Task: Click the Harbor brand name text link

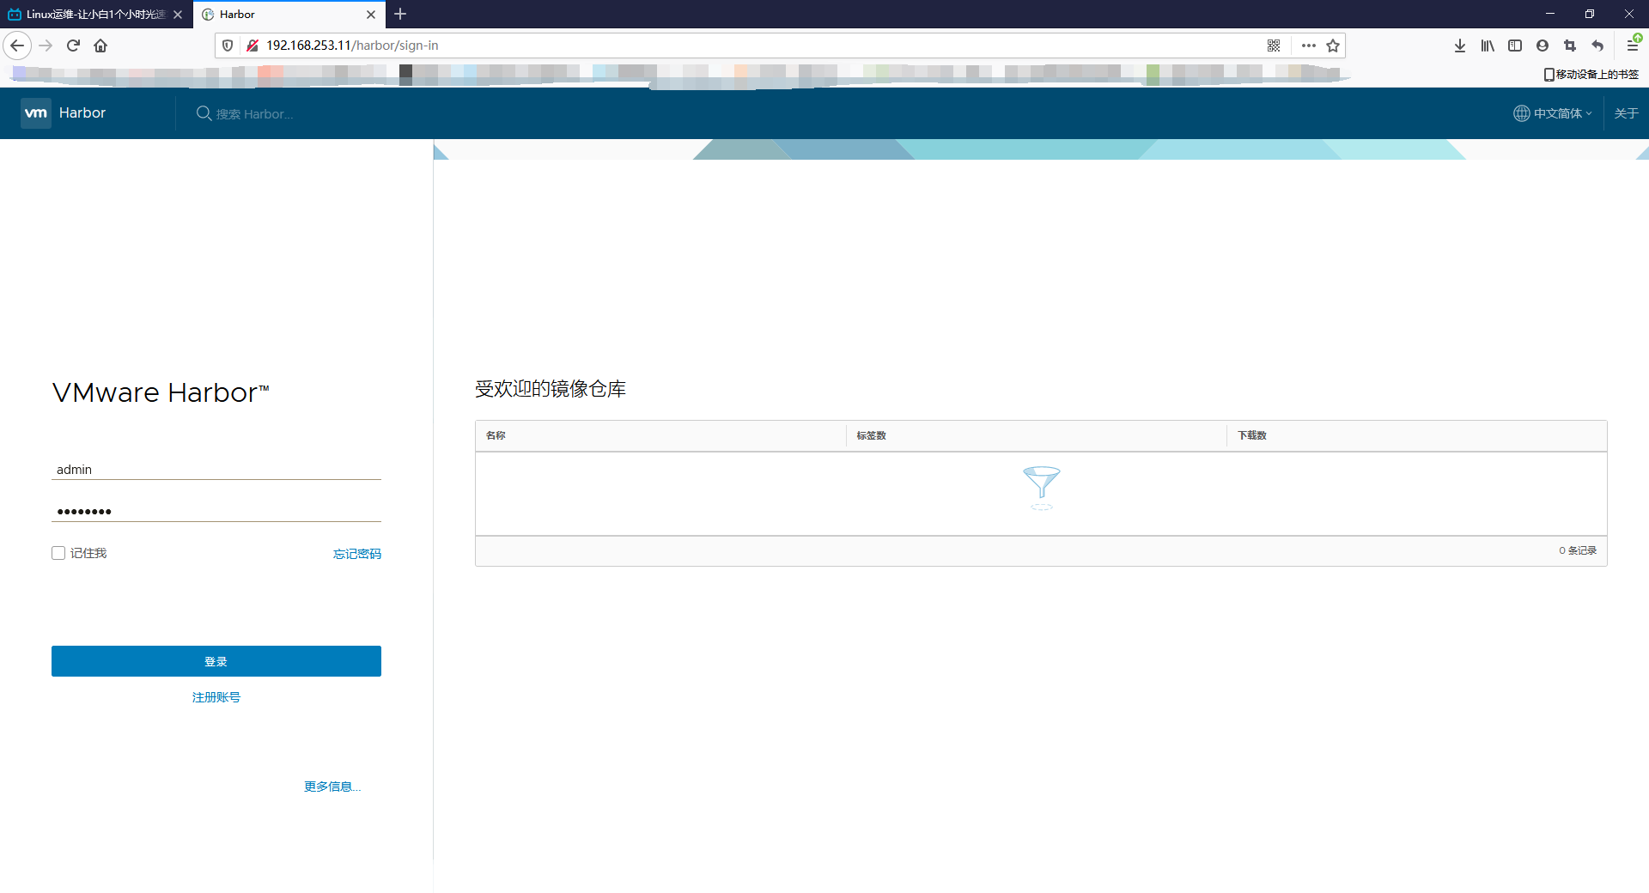Action: [82, 112]
